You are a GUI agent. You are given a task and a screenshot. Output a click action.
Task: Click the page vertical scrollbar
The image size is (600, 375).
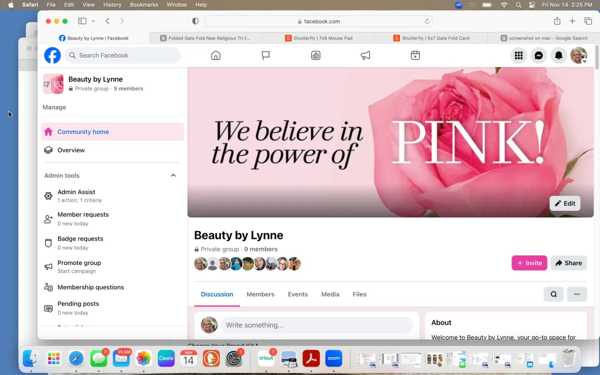(596, 57)
